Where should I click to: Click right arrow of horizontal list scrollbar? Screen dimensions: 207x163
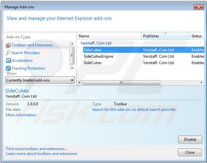tap(201, 83)
